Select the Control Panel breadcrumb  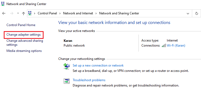(x=47, y=13)
